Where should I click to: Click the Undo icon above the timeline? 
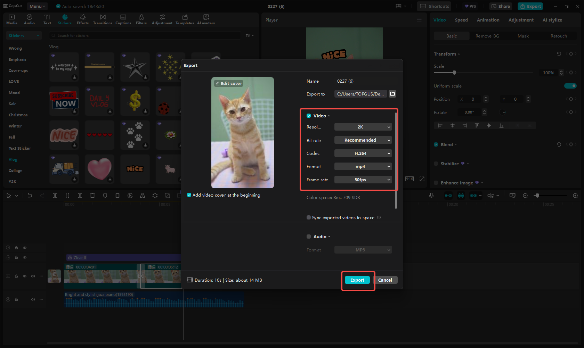(30, 196)
